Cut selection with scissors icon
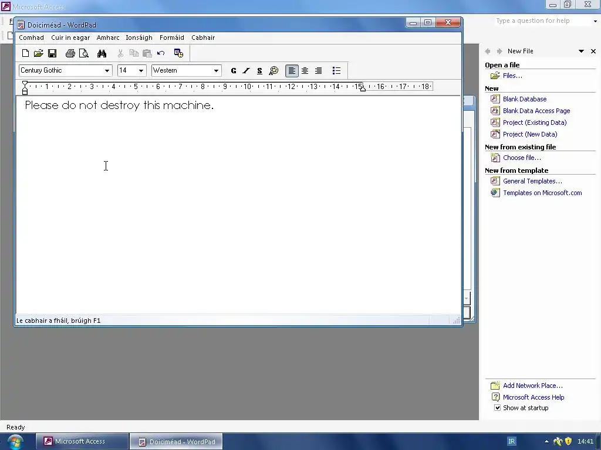The height and width of the screenshot is (450, 601). (120, 53)
